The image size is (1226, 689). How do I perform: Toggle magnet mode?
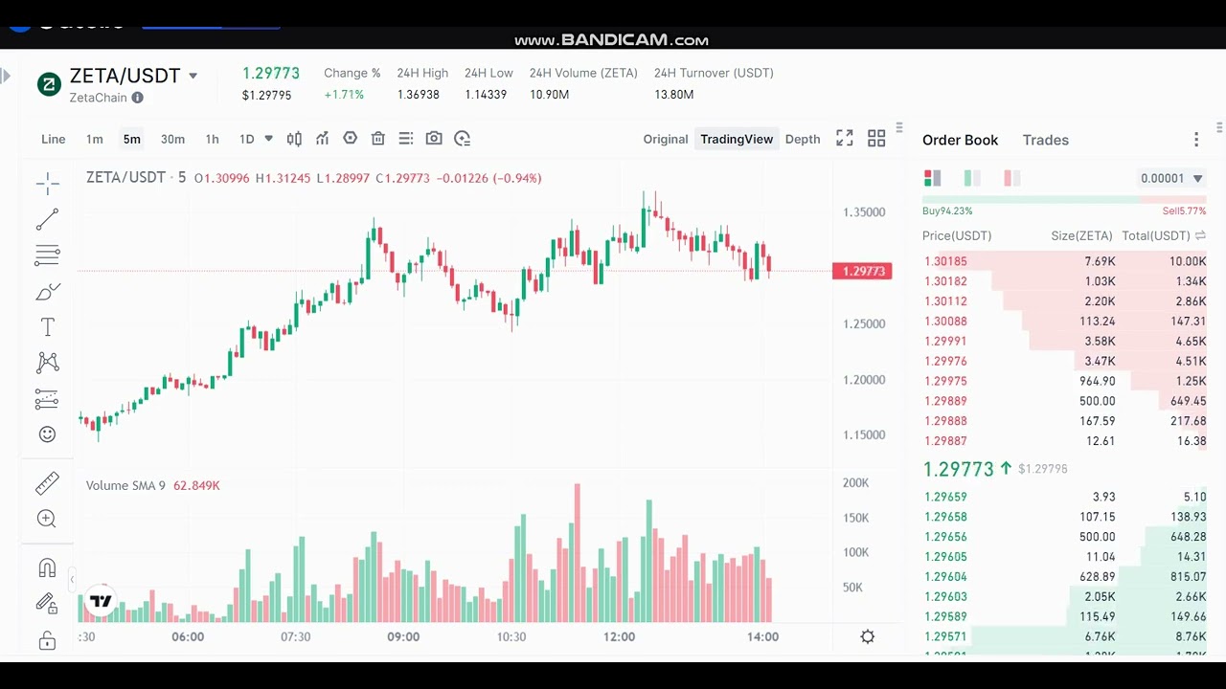point(47,567)
